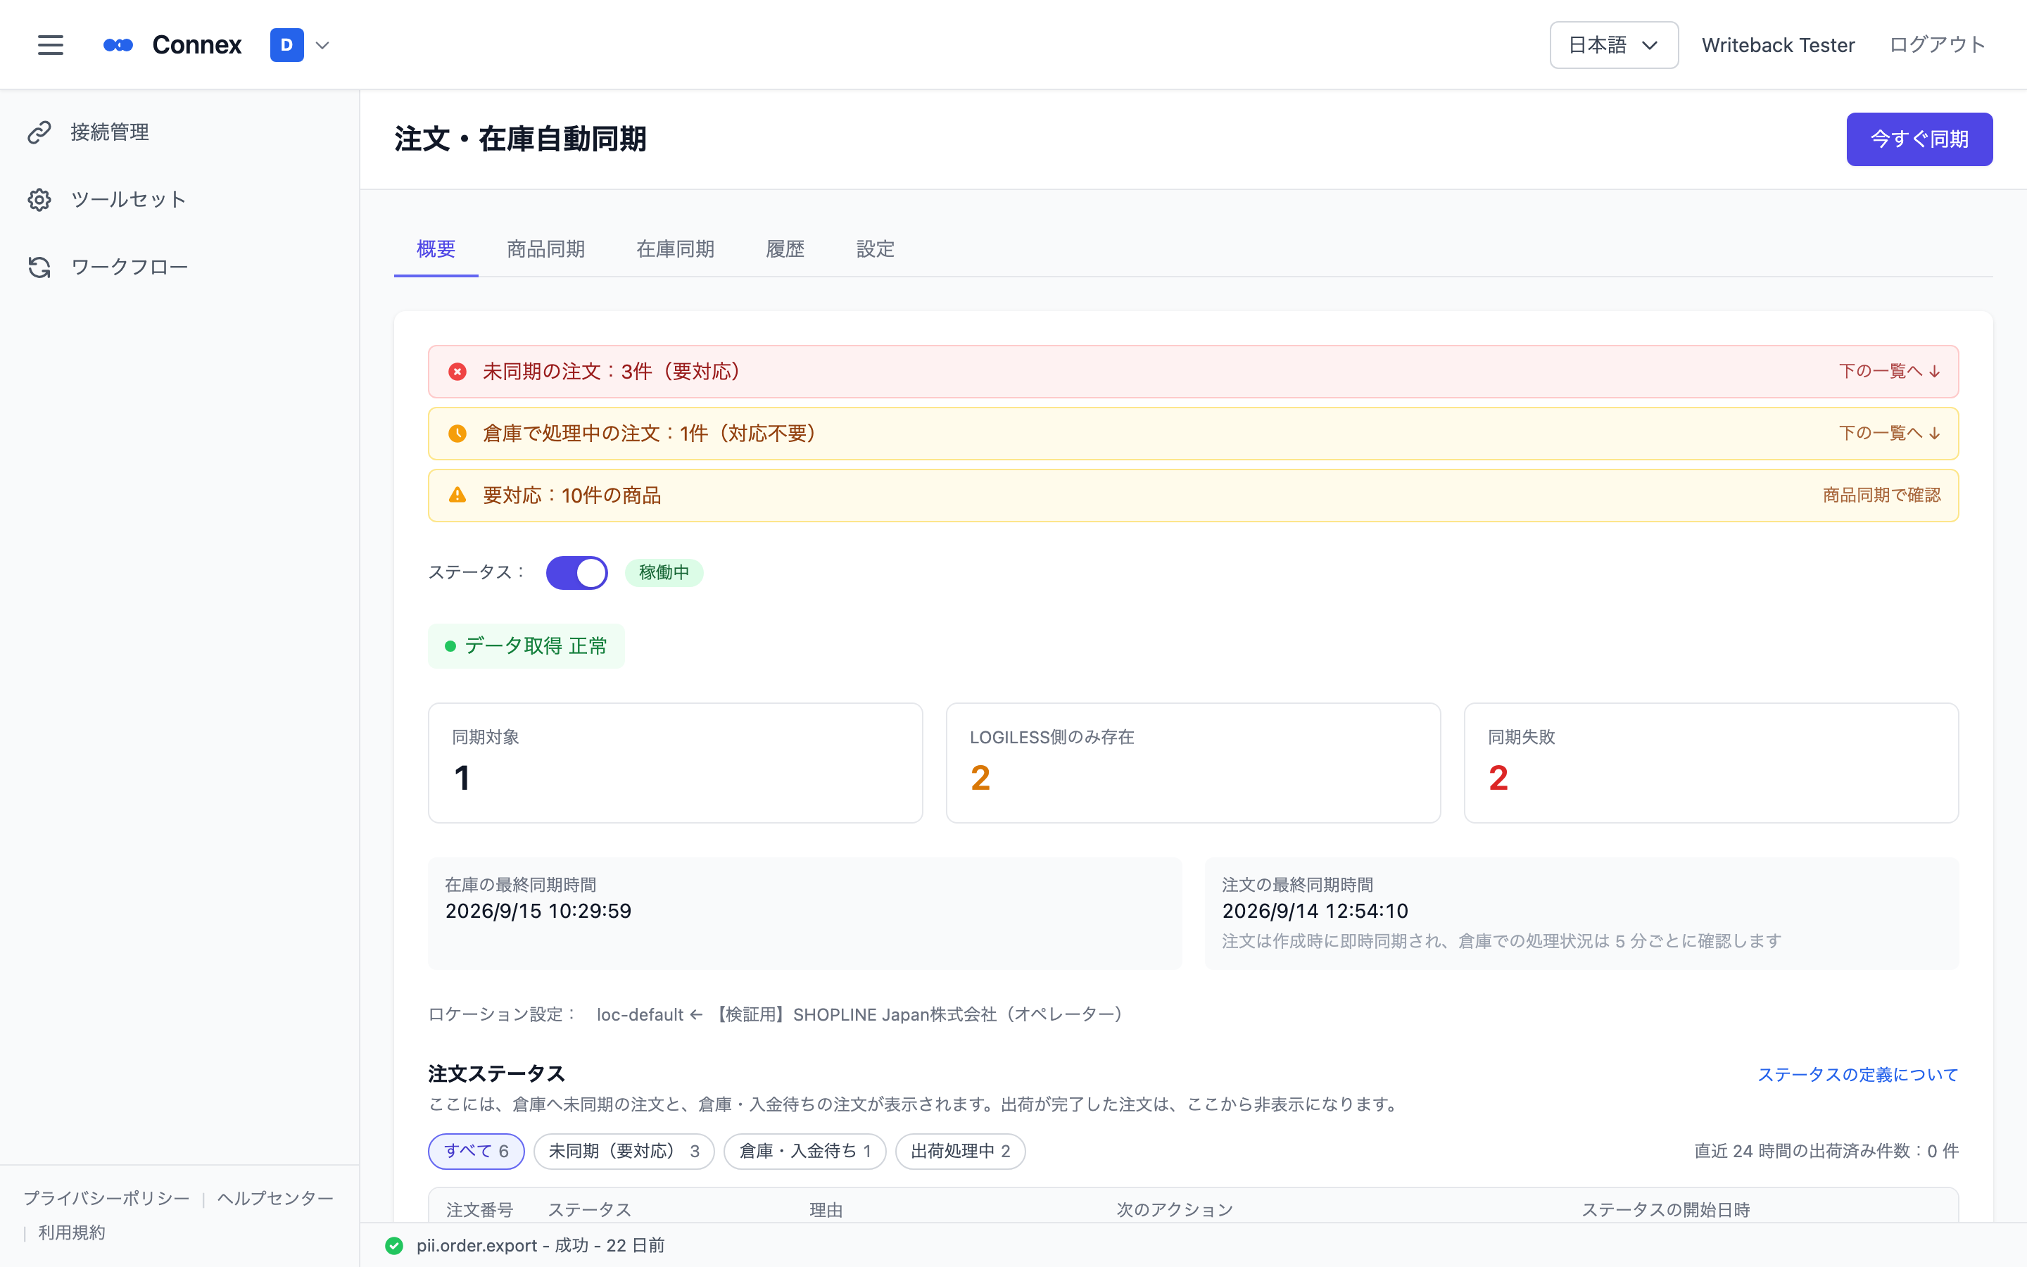Select the すべて 6 filter chip

pyautogui.click(x=476, y=1152)
